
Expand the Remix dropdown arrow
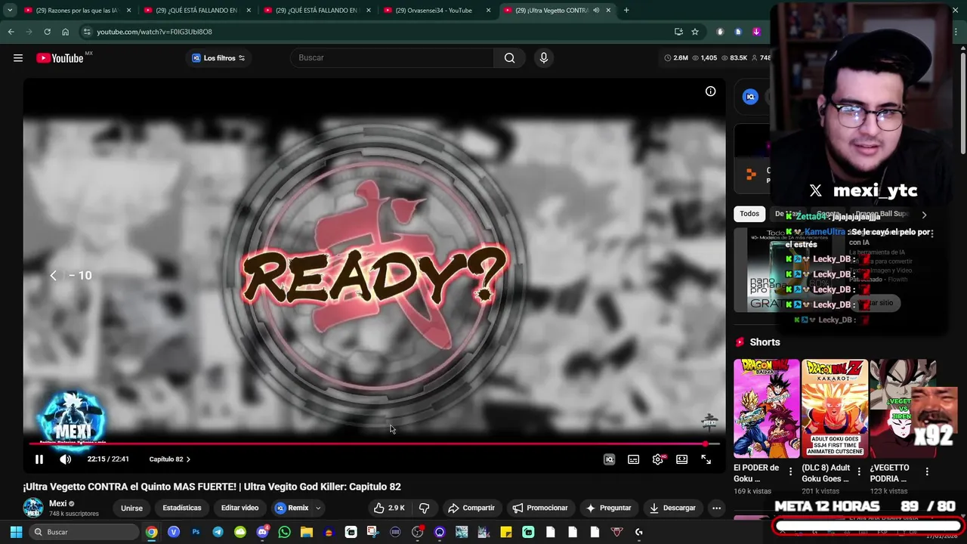point(318,508)
